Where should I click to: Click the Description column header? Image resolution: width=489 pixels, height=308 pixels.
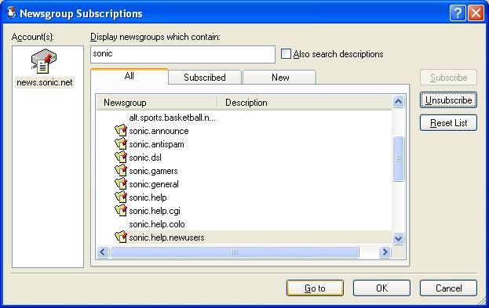(305, 103)
